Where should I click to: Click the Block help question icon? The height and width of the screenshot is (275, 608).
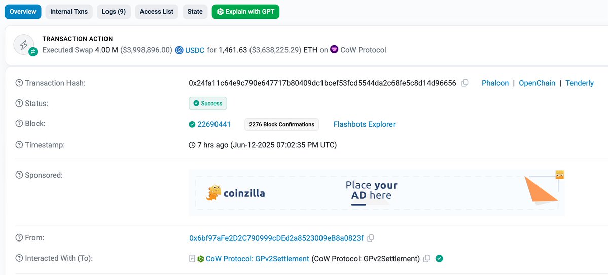click(x=19, y=123)
